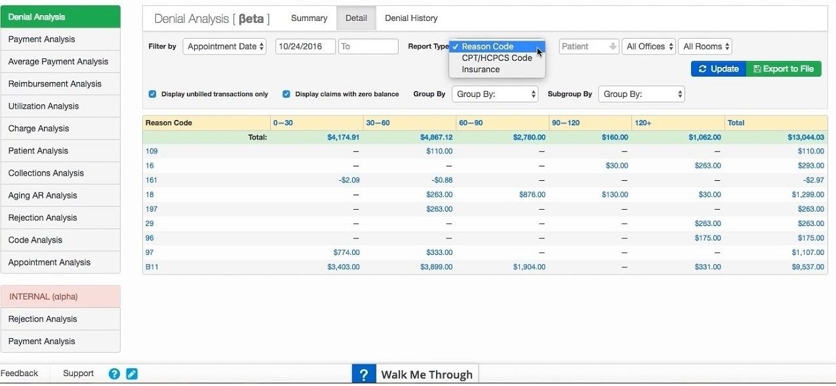This screenshot has width=836, height=386.
Task: Click the empty To date field
Action: (x=368, y=46)
